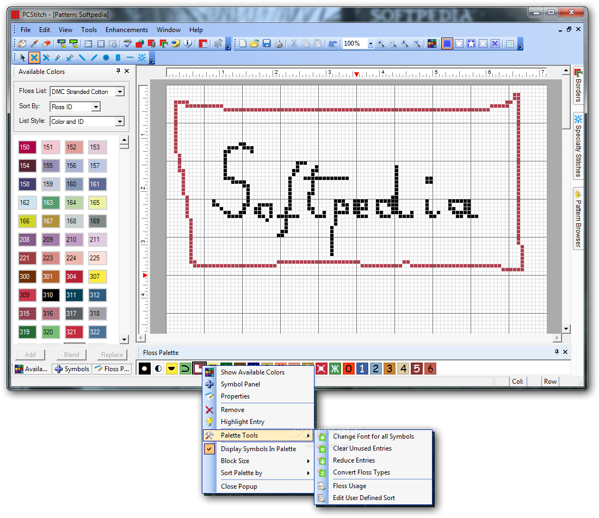
Task: Click the solid blue square view icon
Action: pyautogui.click(x=447, y=43)
